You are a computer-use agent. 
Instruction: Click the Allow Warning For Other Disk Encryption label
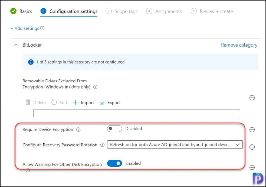[62, 165]
